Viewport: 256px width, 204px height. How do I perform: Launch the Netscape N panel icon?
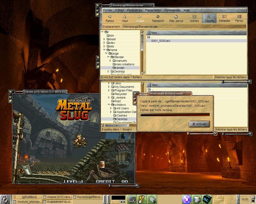pyautogui.click(x=207, y=199)
